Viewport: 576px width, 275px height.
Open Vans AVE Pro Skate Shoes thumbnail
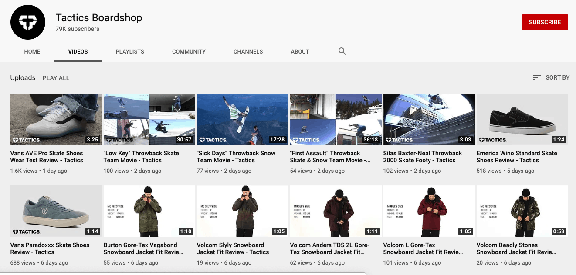click(x=56, y=119)
